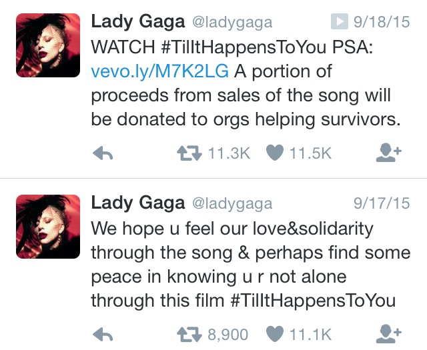Open Lady Gaga avatar on first tweet
Screen dimensions: 427x350
click(x=48, y=45)
